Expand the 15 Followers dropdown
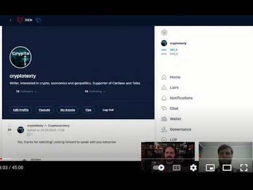 pos(26,91)
